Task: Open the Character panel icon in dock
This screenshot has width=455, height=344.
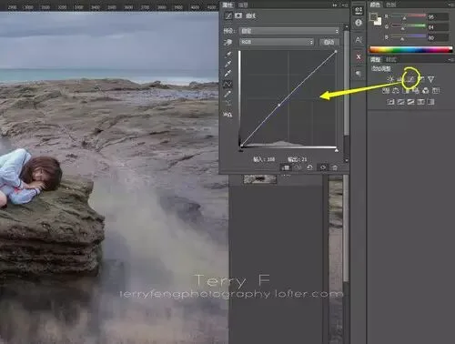Action: (x=359, y=40)
